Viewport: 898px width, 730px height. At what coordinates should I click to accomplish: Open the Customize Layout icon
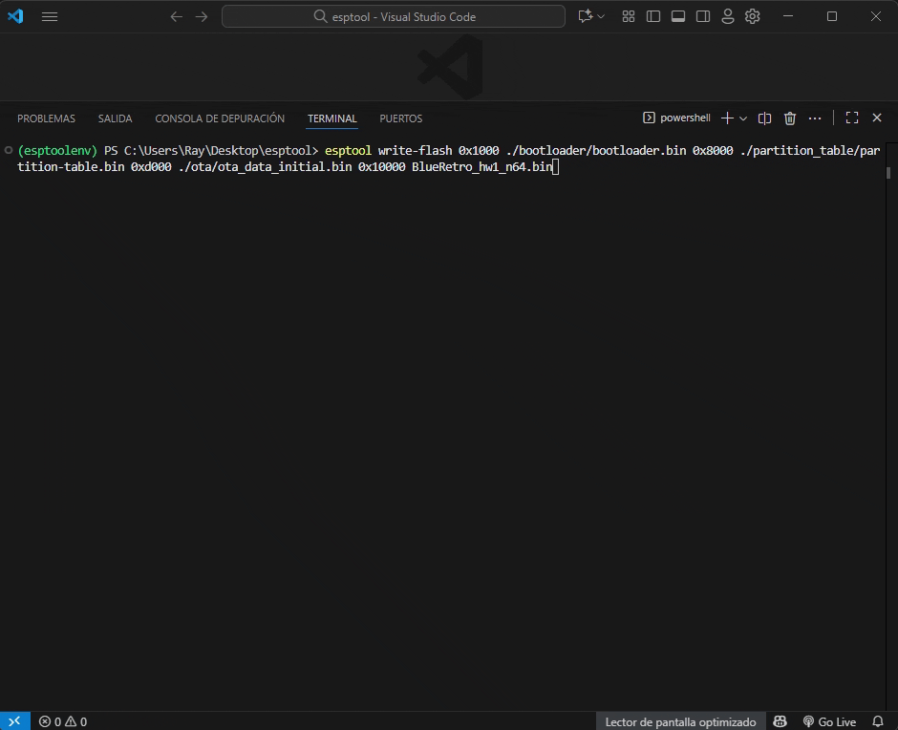629,16
